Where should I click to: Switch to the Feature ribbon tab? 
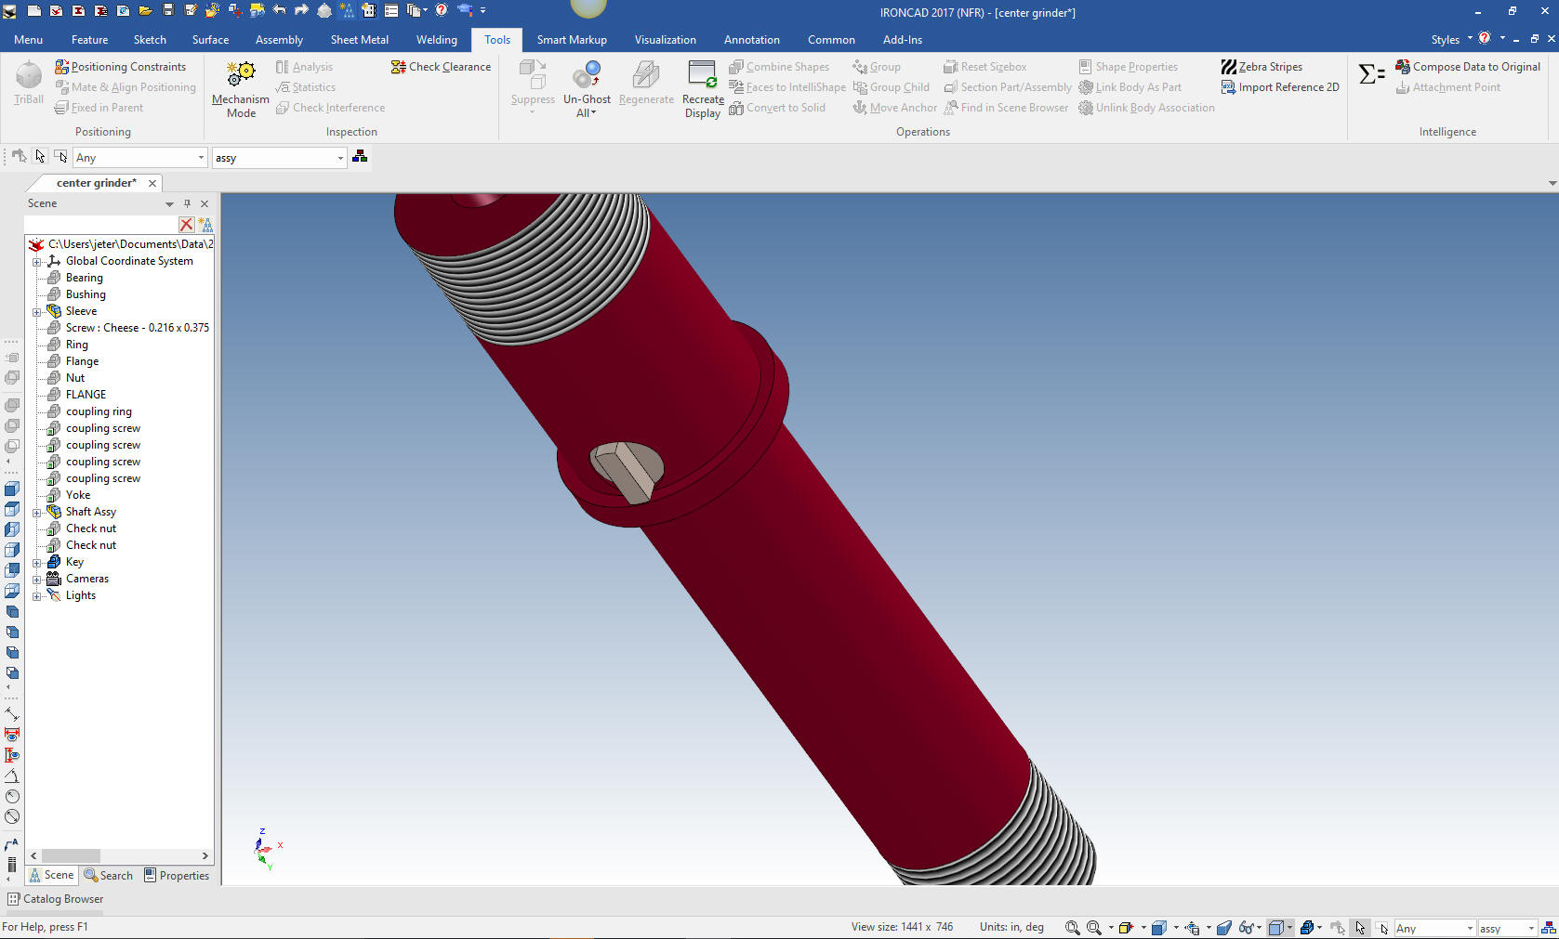pos(89,40)
